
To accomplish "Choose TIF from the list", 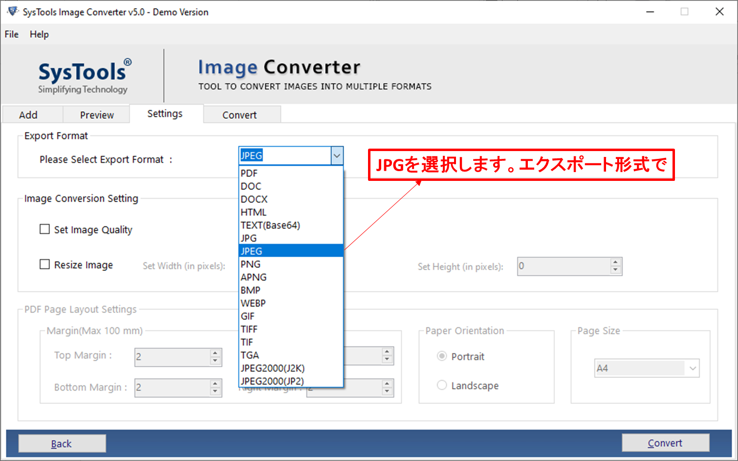I will pyautogui.click(x=291, y=342).
